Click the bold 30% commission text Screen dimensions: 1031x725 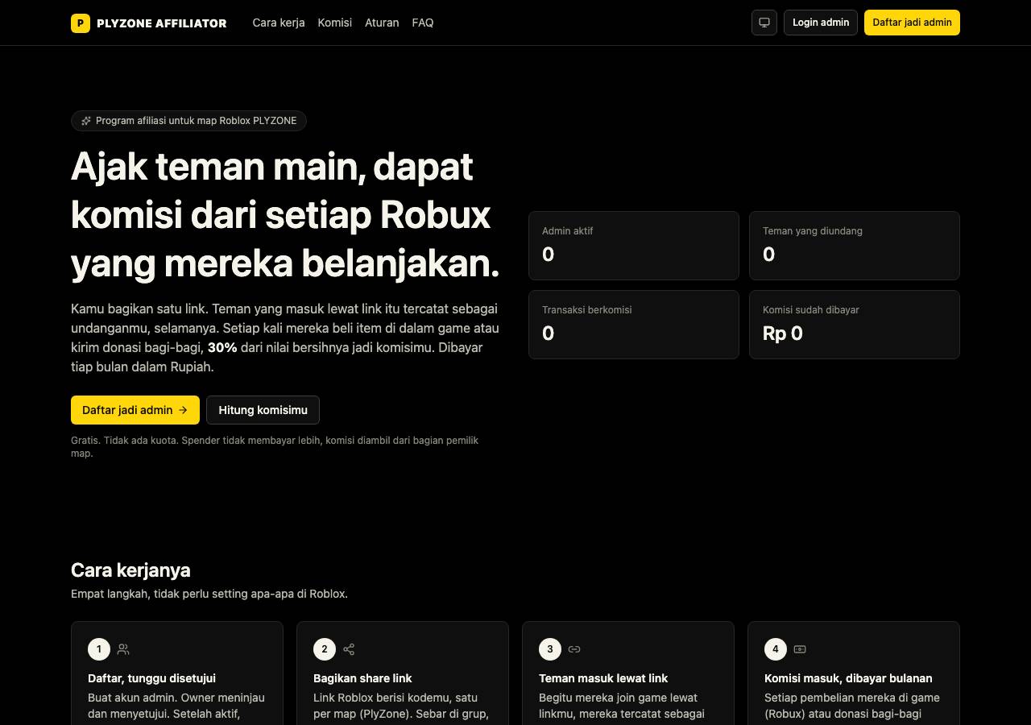click(222, 348)
